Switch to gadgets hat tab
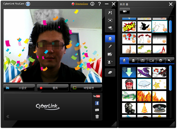The width and height of the screenshot is (177, 129). (124, 61)
